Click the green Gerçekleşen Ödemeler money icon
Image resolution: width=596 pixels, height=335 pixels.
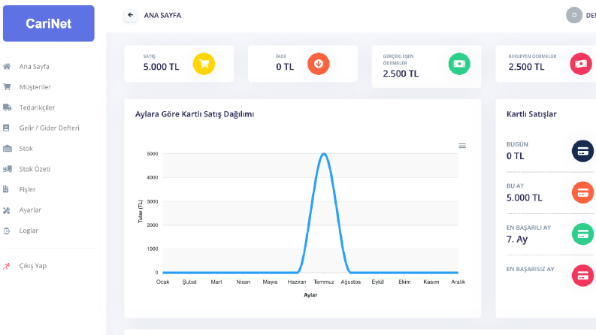pyautogui.click(x=459, y=64)
